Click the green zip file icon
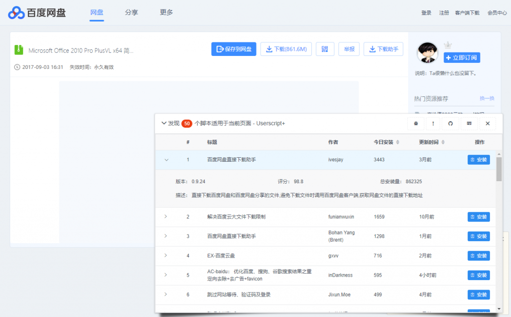 [x=18, y=50]
